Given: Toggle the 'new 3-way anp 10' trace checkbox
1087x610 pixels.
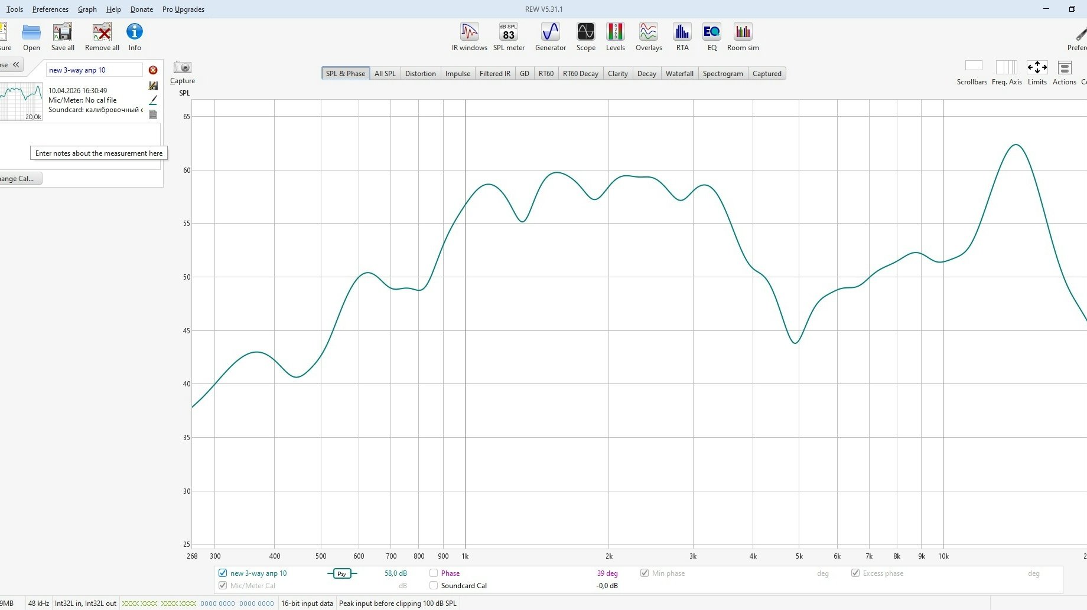Looking at the screenshot, I should pos(223,573).
